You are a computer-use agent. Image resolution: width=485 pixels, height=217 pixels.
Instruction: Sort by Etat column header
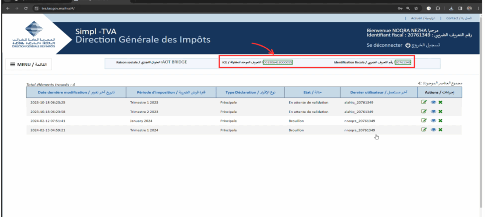click(x=312, y=92)
